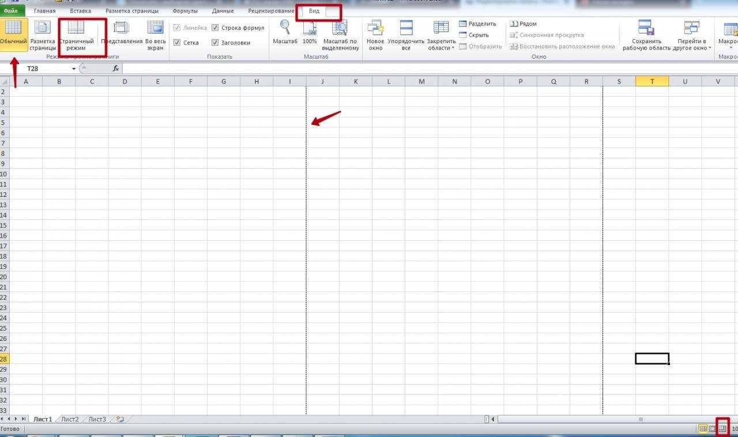Click Разделить split window
Image resolution: width=738 pixels, height=437 pixels.
477,24
